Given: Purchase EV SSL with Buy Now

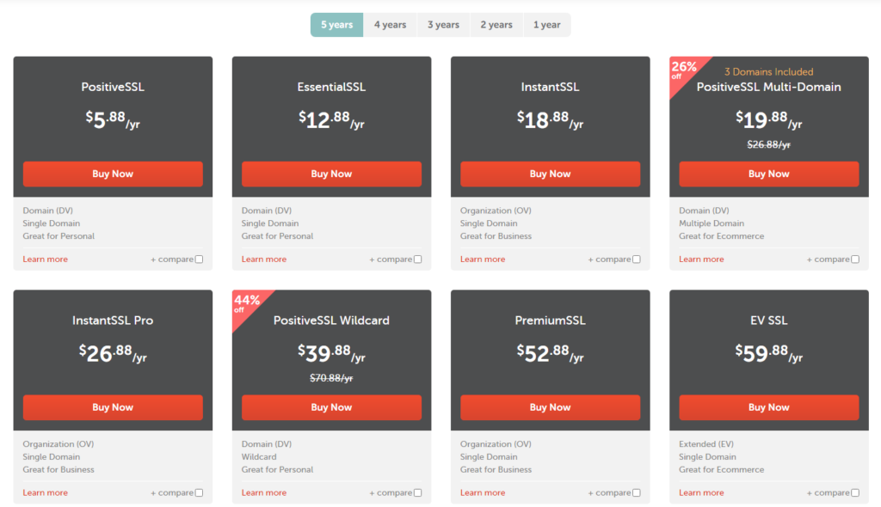Looking at the screenshot, I should click(768, 407).
